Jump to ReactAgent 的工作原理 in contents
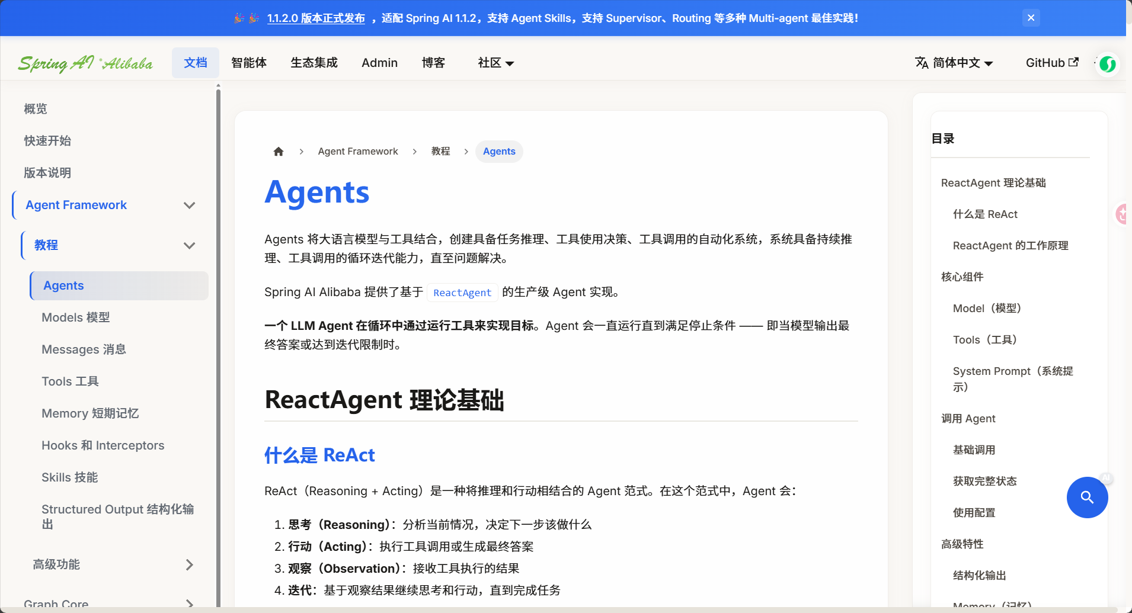 pos(1011,246)
